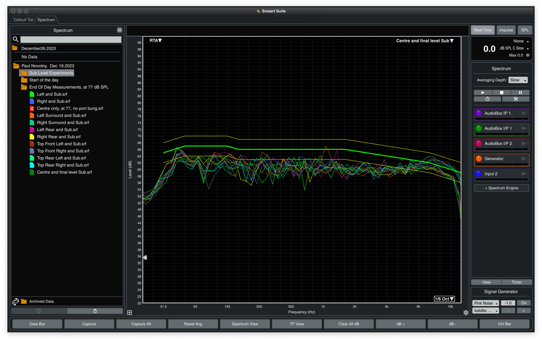Click the Capture All button
The height and width of the screenshot is (341, 542).
141,324
